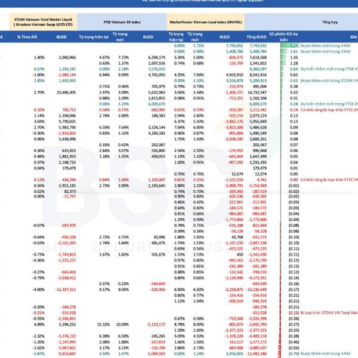Select the FTSE Vietnam 30 Index header
358x358 pixels.
(x=122, y=22)
